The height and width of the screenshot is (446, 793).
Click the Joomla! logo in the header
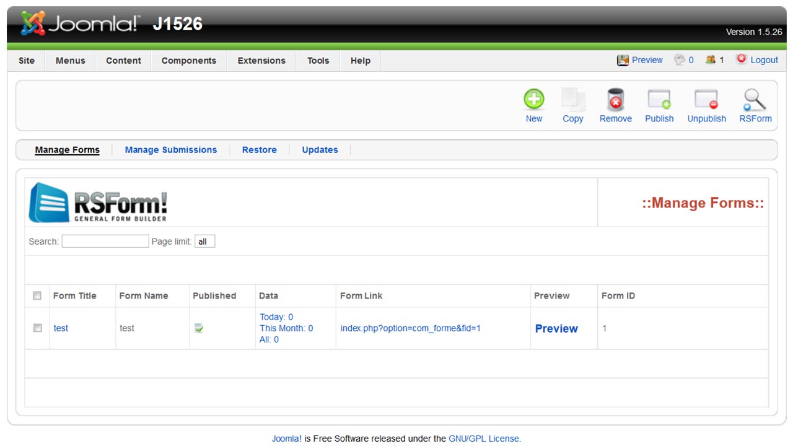tap(80, 24)
